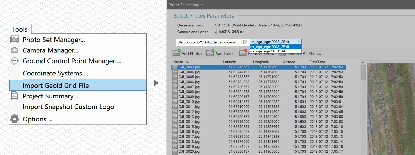
Task: Select Import Geoid Grid File entry
Action: (78, 86)
